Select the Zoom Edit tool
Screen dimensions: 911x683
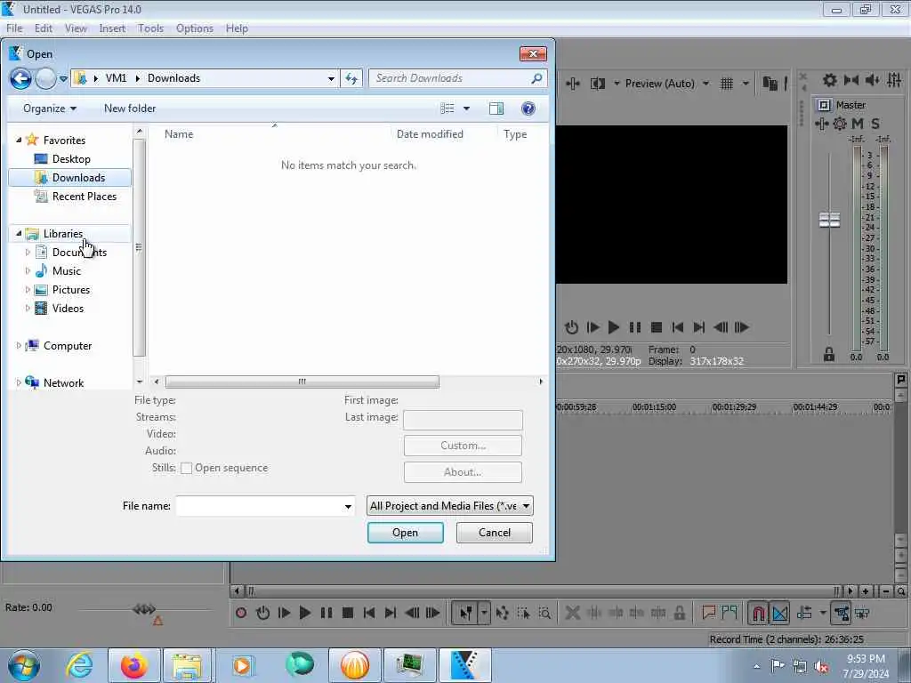coord(544,613)
